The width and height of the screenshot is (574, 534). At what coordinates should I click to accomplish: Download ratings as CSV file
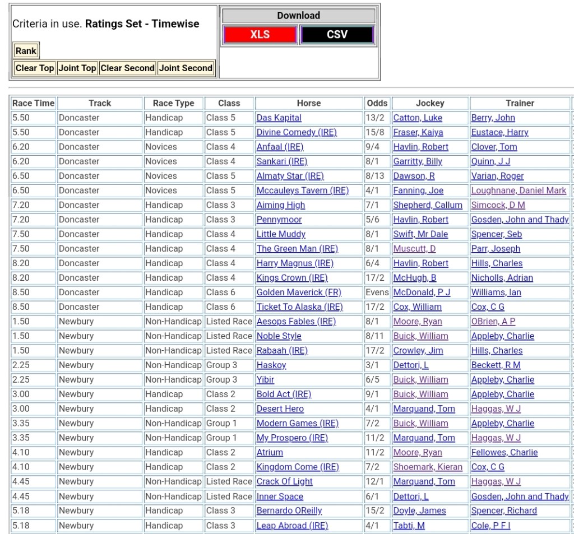(337, 35)
